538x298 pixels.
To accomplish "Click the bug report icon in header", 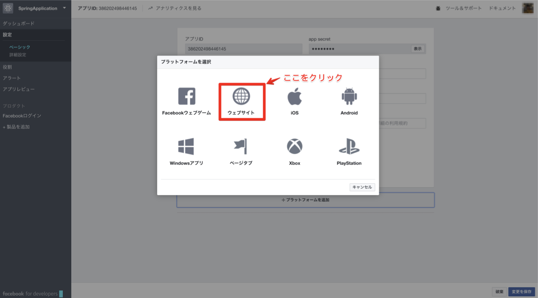I will click(x=438, y=8).
